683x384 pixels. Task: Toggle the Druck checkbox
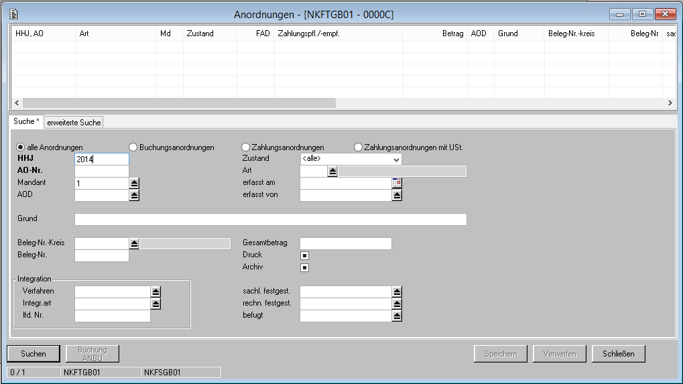tap(304, 255)
